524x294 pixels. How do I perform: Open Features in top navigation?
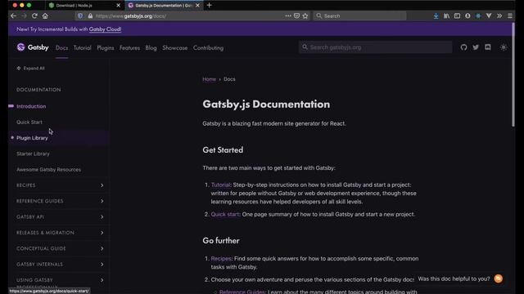tap(129, 48)
